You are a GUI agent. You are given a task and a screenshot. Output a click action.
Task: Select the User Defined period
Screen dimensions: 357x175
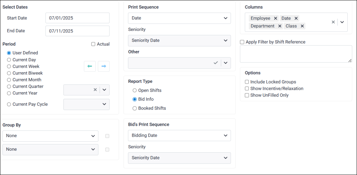click(9, 53)
